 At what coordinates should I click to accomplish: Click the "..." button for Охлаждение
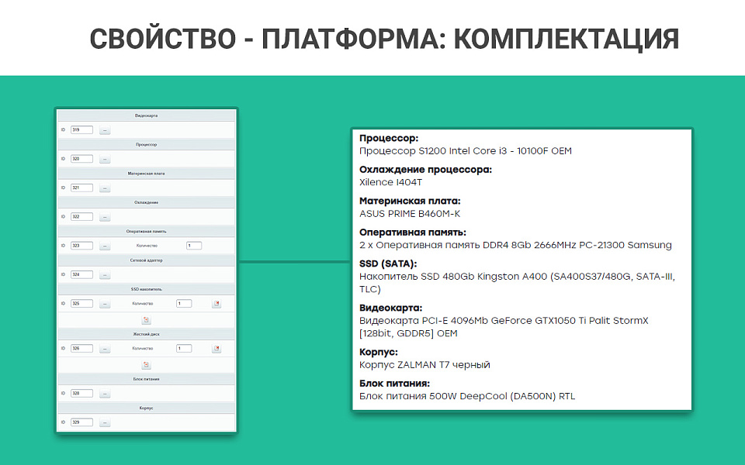click(x=106, y=218)
